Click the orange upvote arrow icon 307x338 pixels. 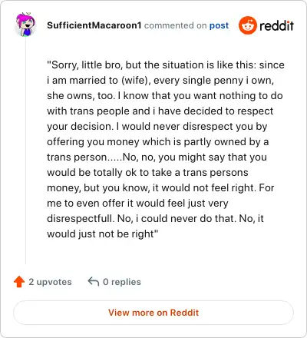(x=19, y=282)
